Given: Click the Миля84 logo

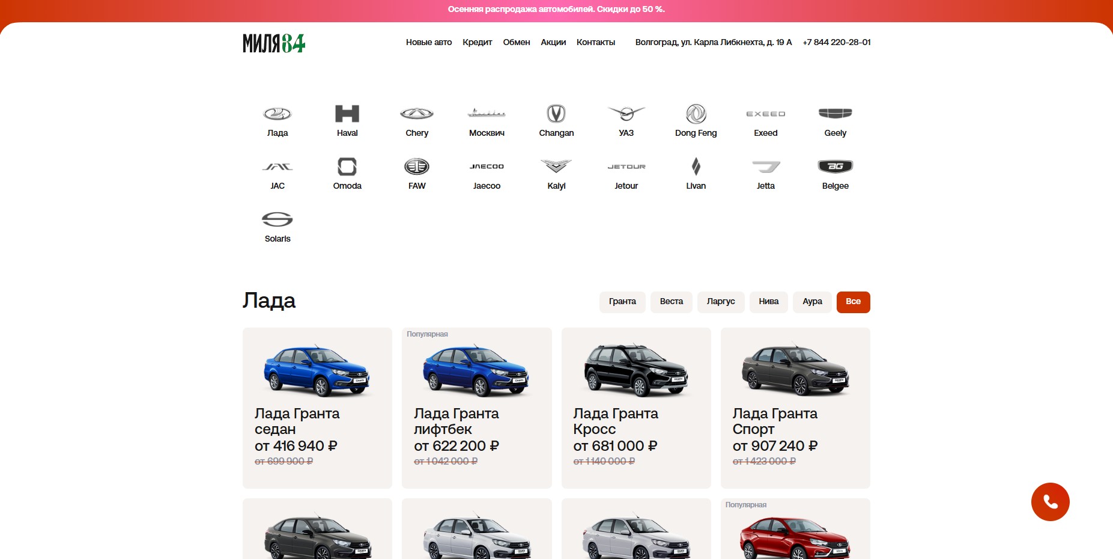Looking at the screenshot, I should point(274,43).
